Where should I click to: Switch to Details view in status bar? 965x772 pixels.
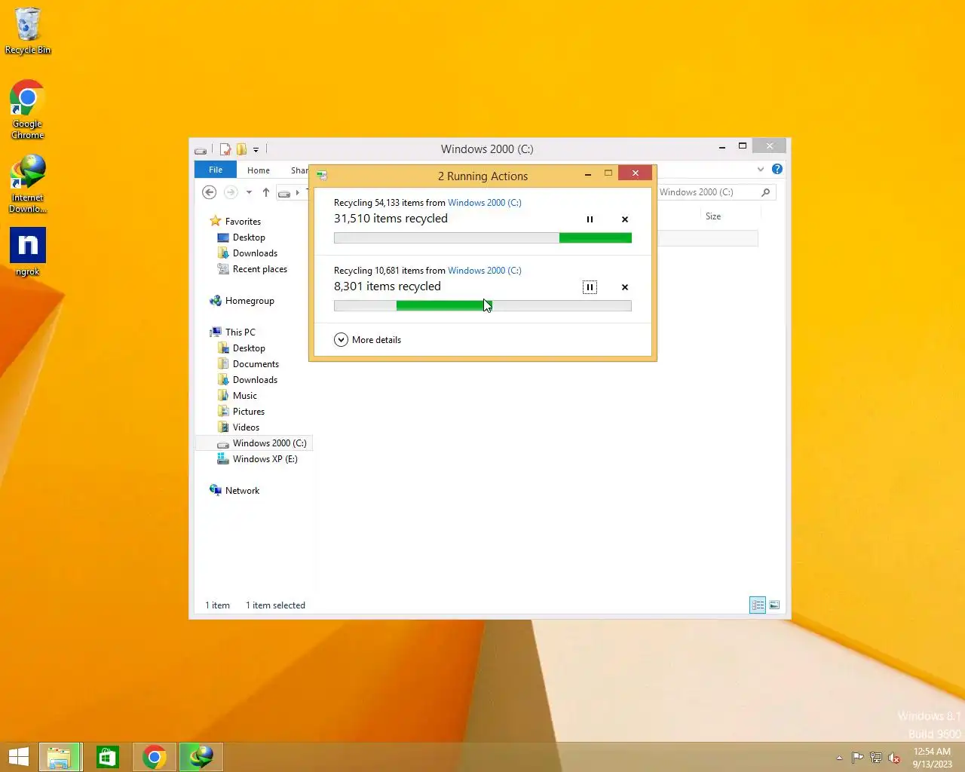[x=758, y=605]
